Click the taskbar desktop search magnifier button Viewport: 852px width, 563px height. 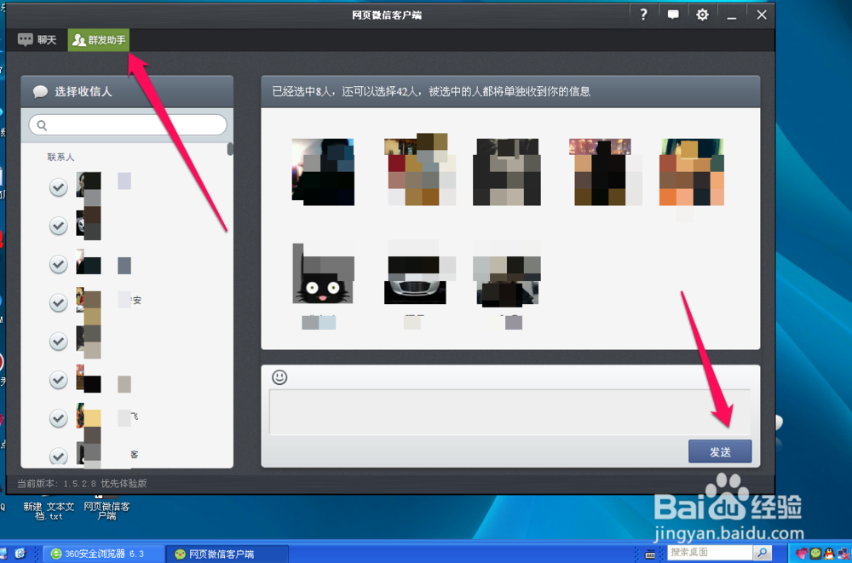click(762, 553)
